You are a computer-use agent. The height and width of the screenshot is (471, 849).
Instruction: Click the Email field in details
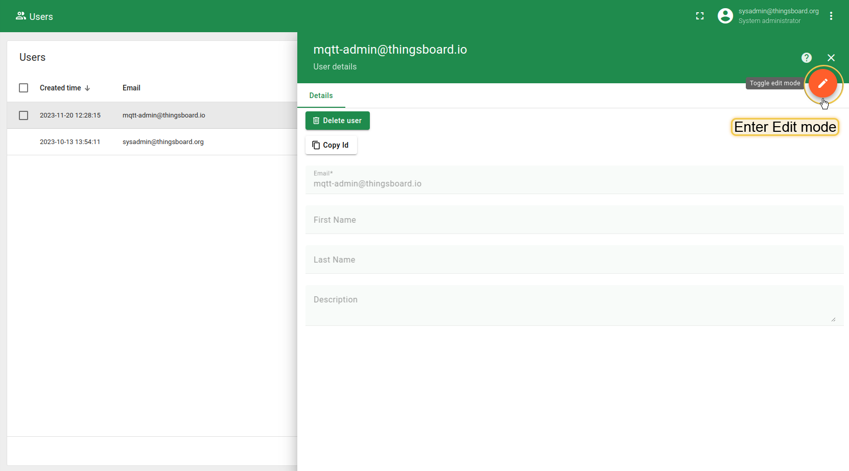(x=574, y=183)
